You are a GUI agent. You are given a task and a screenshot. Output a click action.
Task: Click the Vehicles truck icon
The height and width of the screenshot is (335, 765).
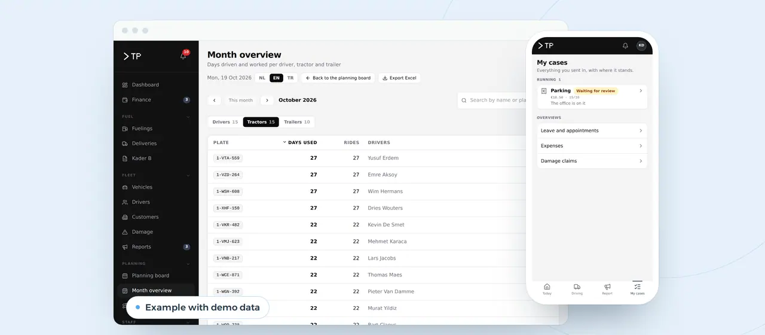pyautogui.click(x=125, y=187)
